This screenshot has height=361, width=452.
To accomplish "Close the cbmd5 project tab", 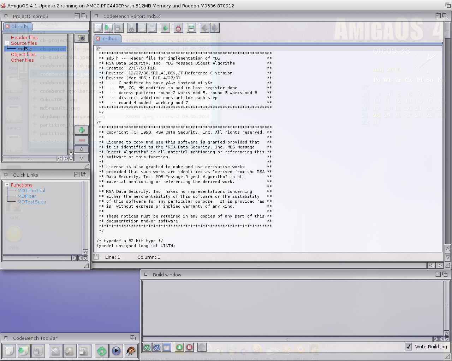I will pos(7,26).
